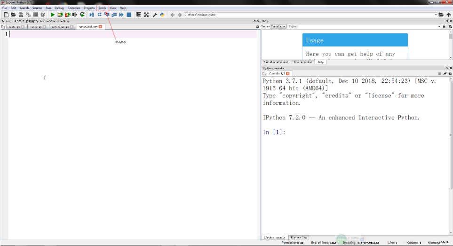Browse tabs icon in IPython console
The width and height of the screenshot is (453, 246).
[x=264, y=74]
